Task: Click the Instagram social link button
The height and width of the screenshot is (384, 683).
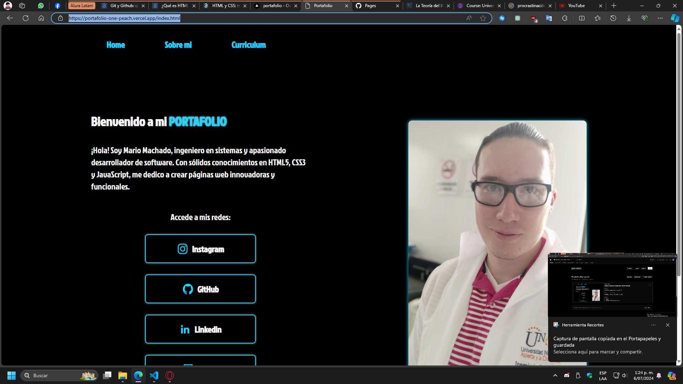Action: click(x=200, y=249)
